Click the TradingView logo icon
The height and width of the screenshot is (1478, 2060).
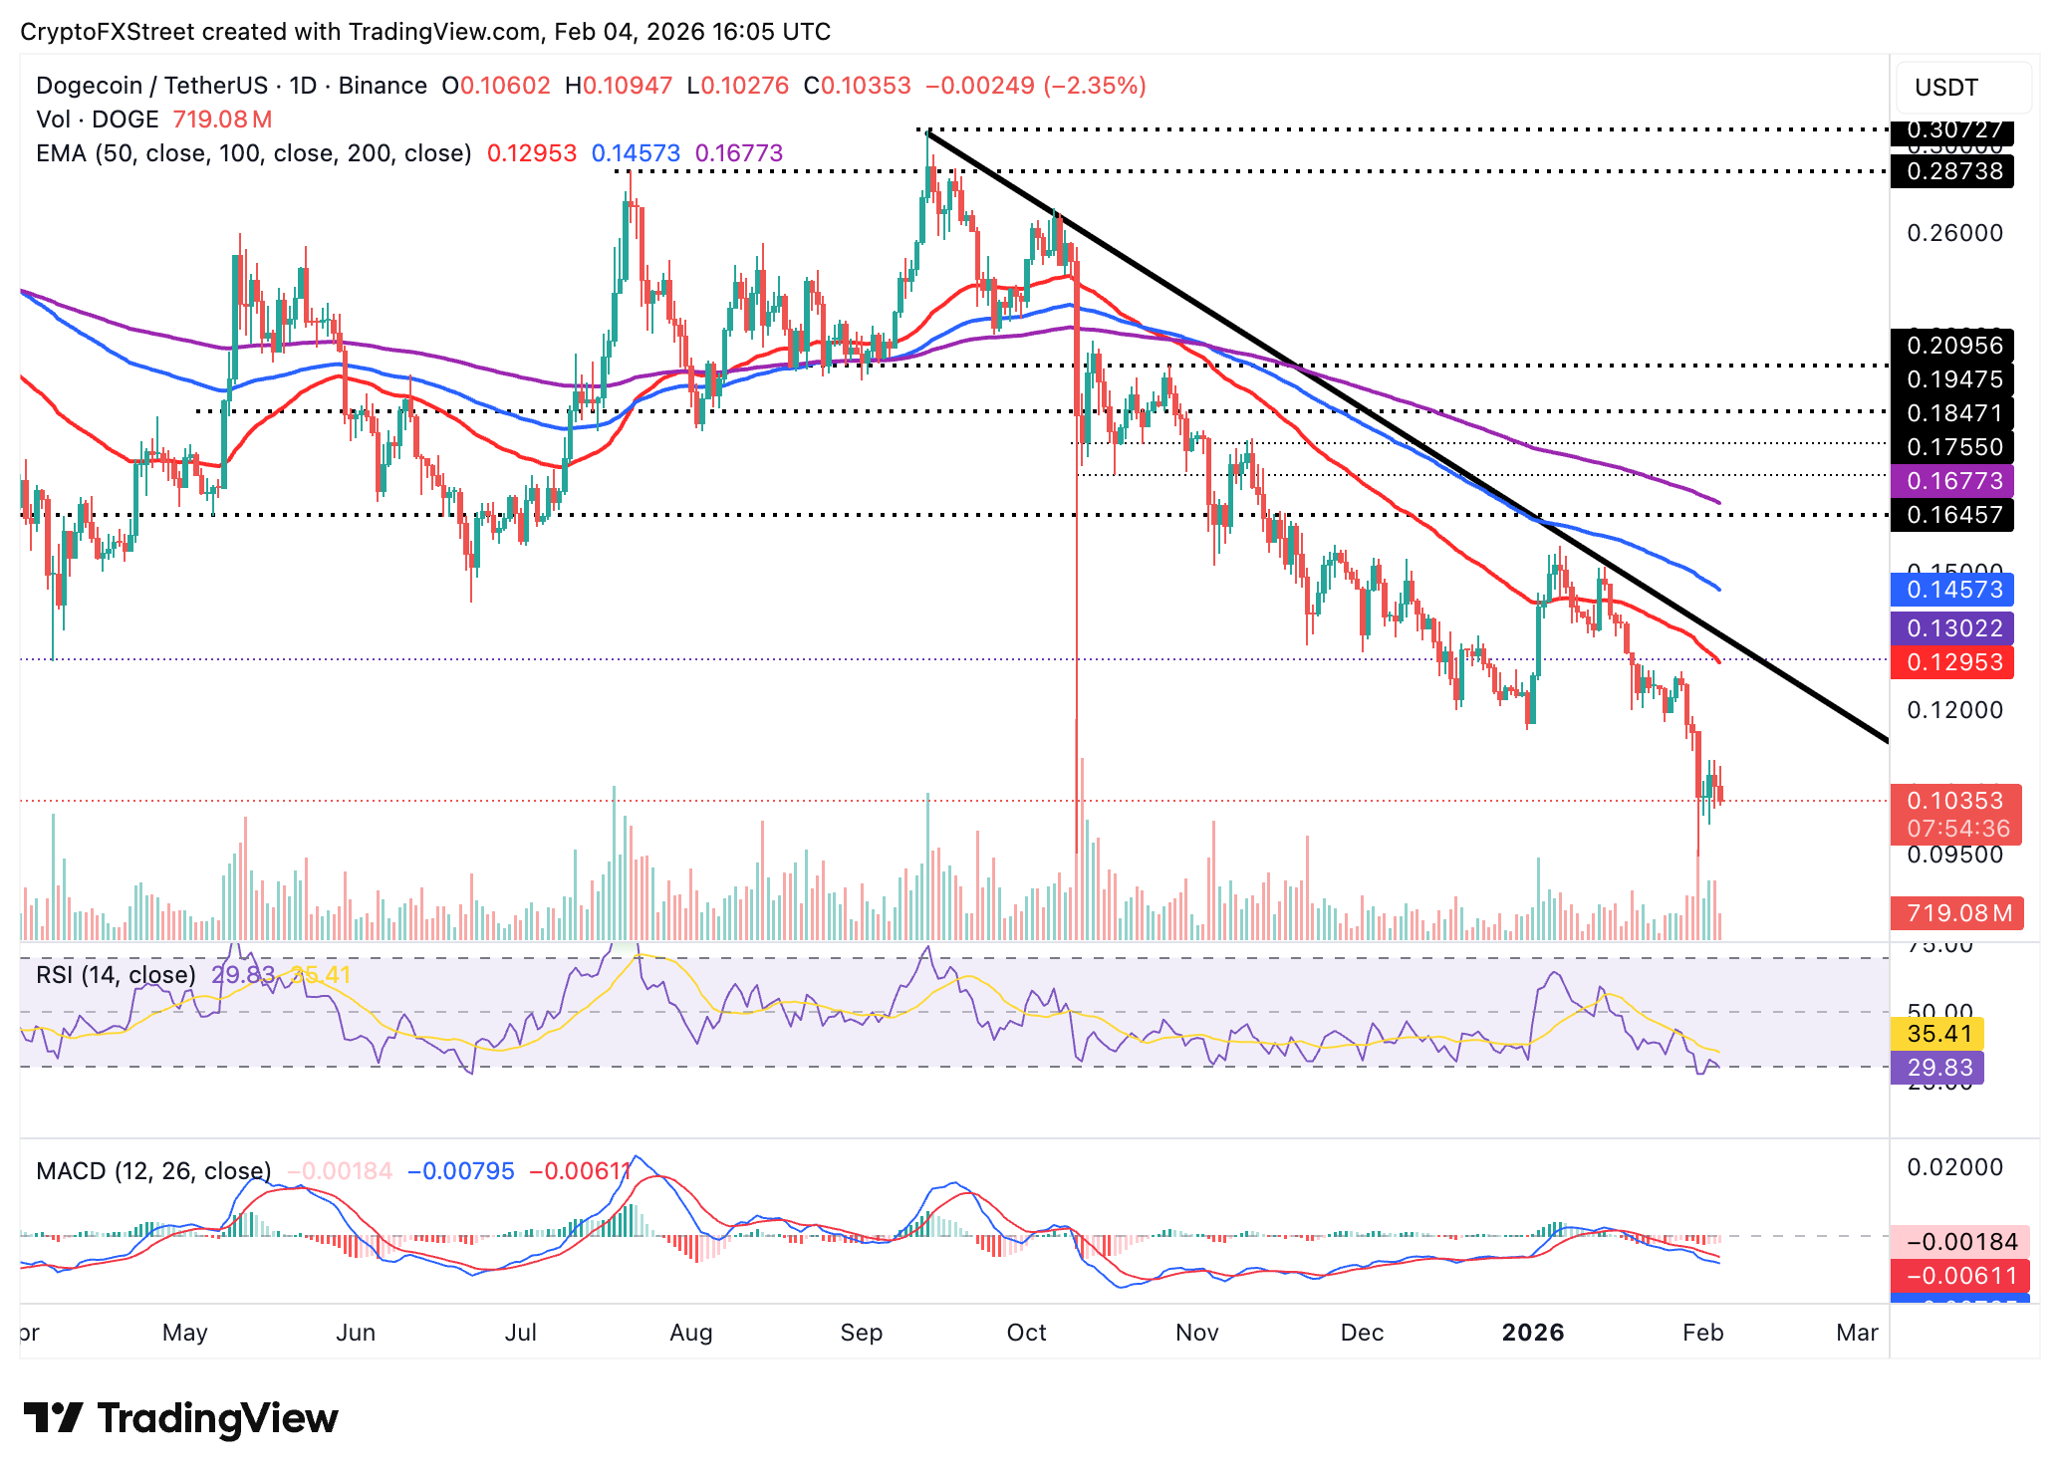pyautogui.click(x=52, y=1417)
